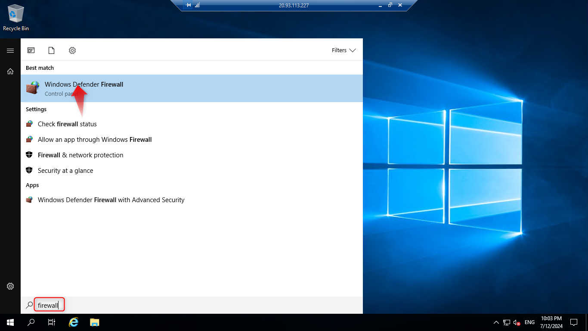Click the apps filter icon
This screenshot has height=331, width=588.
[31, 50]
